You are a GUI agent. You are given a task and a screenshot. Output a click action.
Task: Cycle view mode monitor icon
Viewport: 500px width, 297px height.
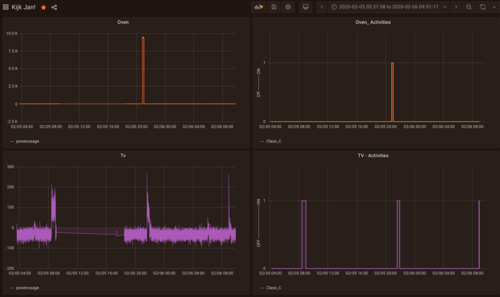306,7
